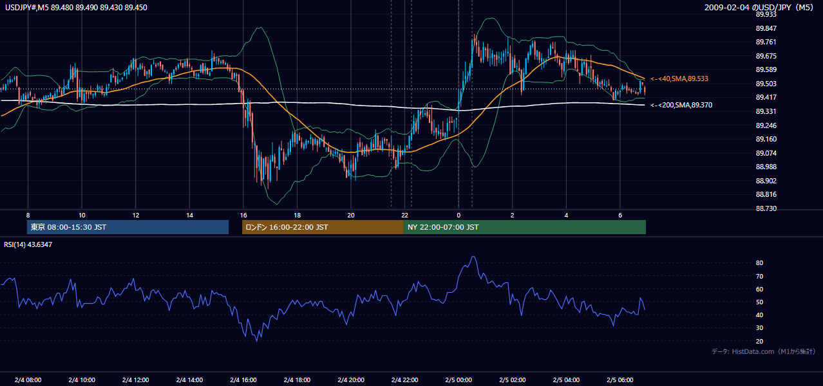Select the RSI(14) 43.6347 indicator label
The width and height of the screenshot is (823, 386).
28,244
